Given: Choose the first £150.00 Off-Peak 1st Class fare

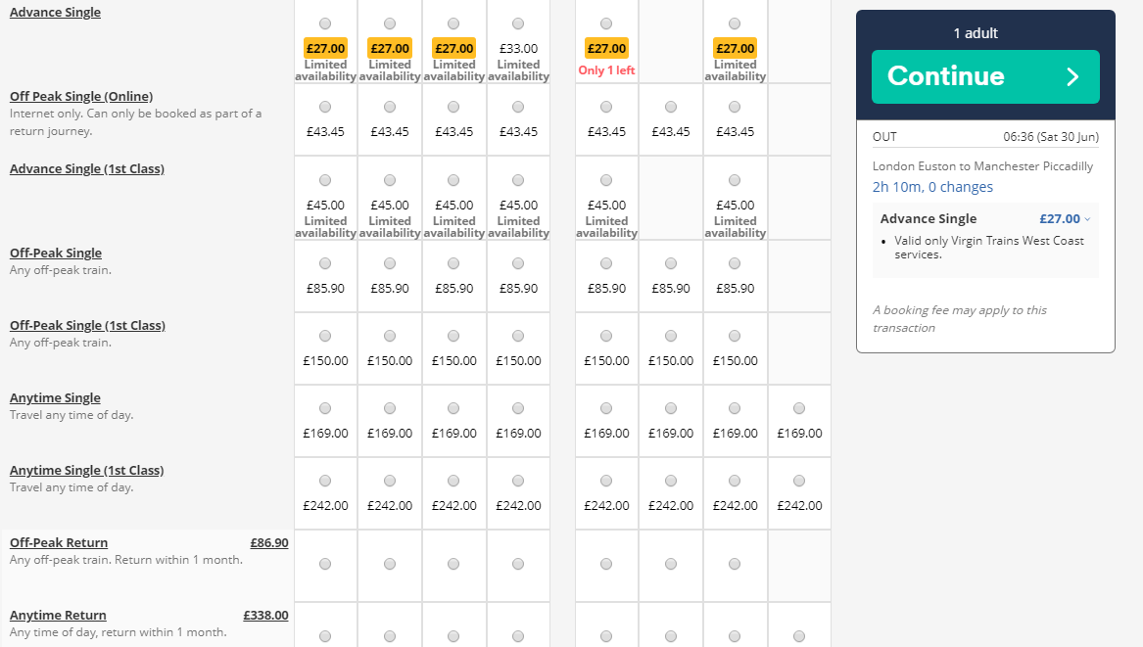Looking at the screenshot, I should pos(325,336).
